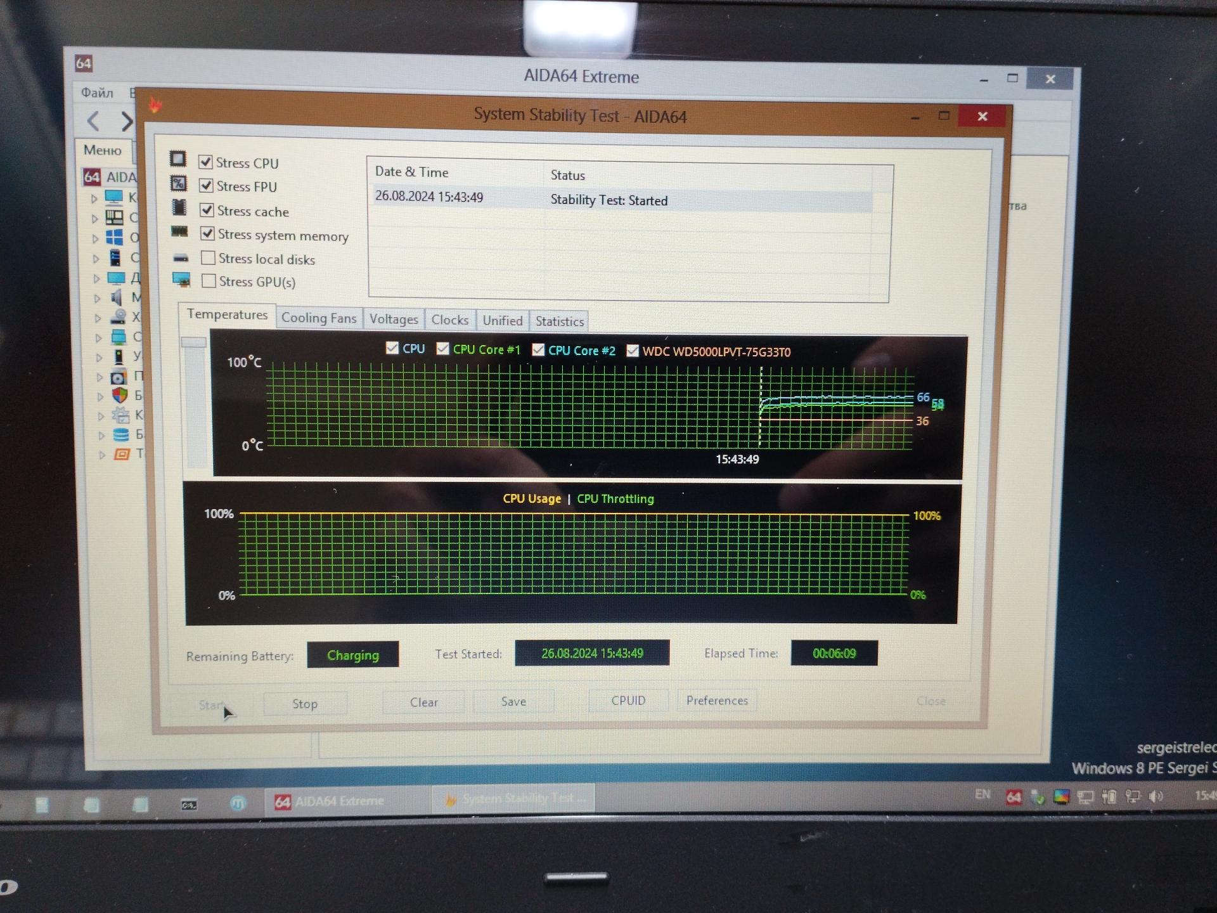The width and height of the screenshot is (1217, 913).
Task: Toggle the CPU temperature graph checkbox
Action: pos(392,348)
